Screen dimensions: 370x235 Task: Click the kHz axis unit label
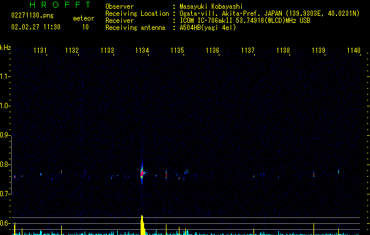5,48
